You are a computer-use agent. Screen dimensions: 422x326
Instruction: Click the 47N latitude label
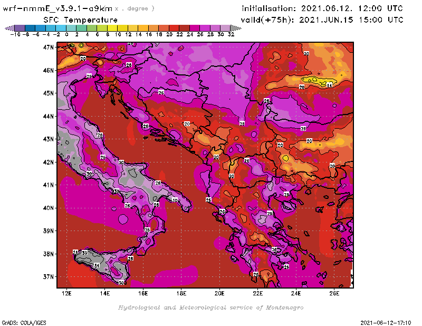click(x=49, y=47)
